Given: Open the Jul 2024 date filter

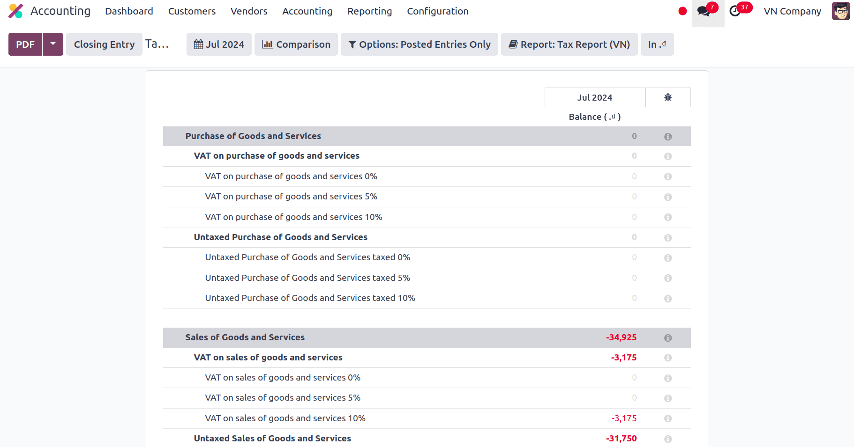Looking at the screenshot, I should tap(219, 44).
